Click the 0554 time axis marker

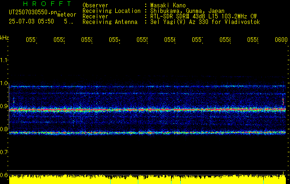pyautogui.click(x=114, y=40)
